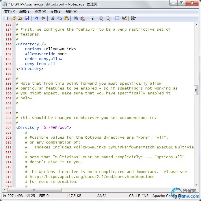Click 'Options FollowSymLinks' on line 191
Screen dimensions: 201x201
click(50, 49)
